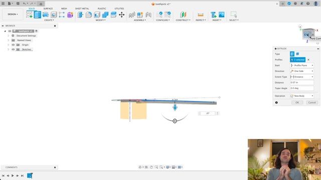
Task: Collapse the Browser panel
Action: (x=3, y=25)
